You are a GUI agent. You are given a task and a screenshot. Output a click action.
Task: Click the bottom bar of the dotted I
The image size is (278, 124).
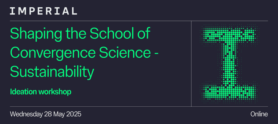click(229, 91)
